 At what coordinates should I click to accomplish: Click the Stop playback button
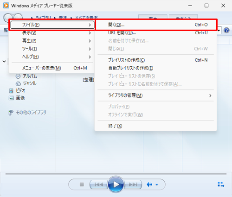point(82,184)
